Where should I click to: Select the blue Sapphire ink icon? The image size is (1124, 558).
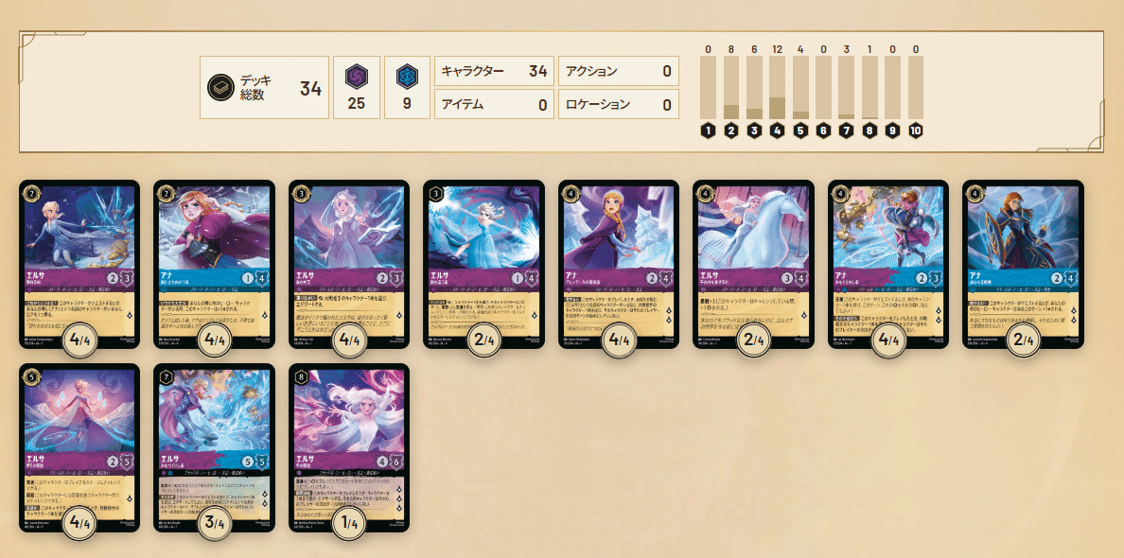[x=407, y=76]
